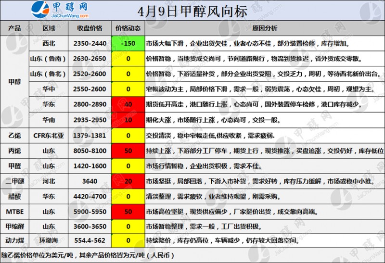385x263 pixels.
Task: Select the 甲缩醛 product cell
Action: coord(15,226)
